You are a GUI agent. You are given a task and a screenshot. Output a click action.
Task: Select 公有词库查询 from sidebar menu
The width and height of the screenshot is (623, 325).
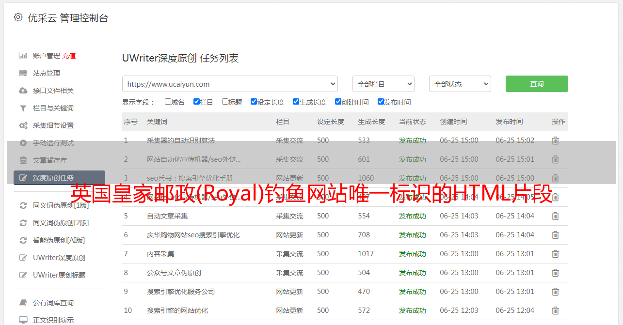pyautogui.click(x=53, y=303)
